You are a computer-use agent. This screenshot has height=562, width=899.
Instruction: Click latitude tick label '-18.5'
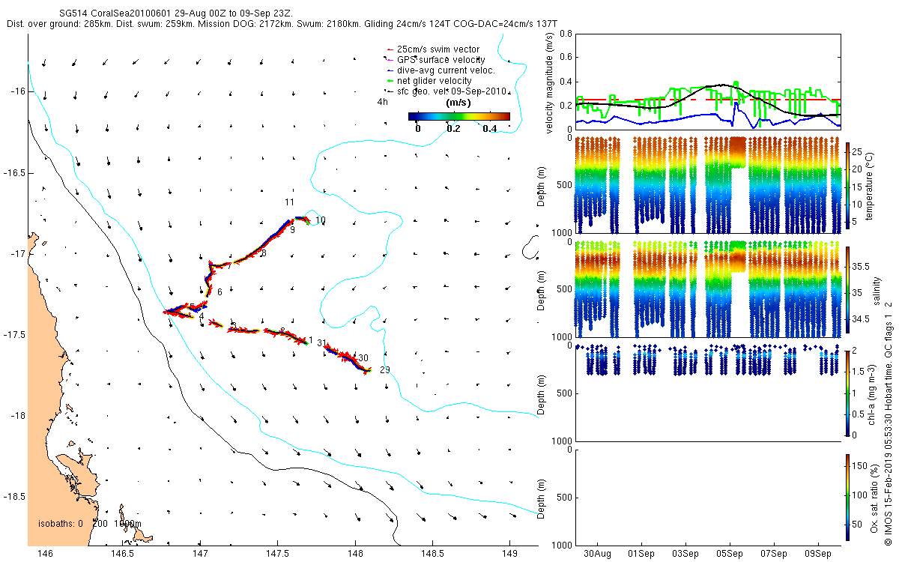tap(15, 497)
